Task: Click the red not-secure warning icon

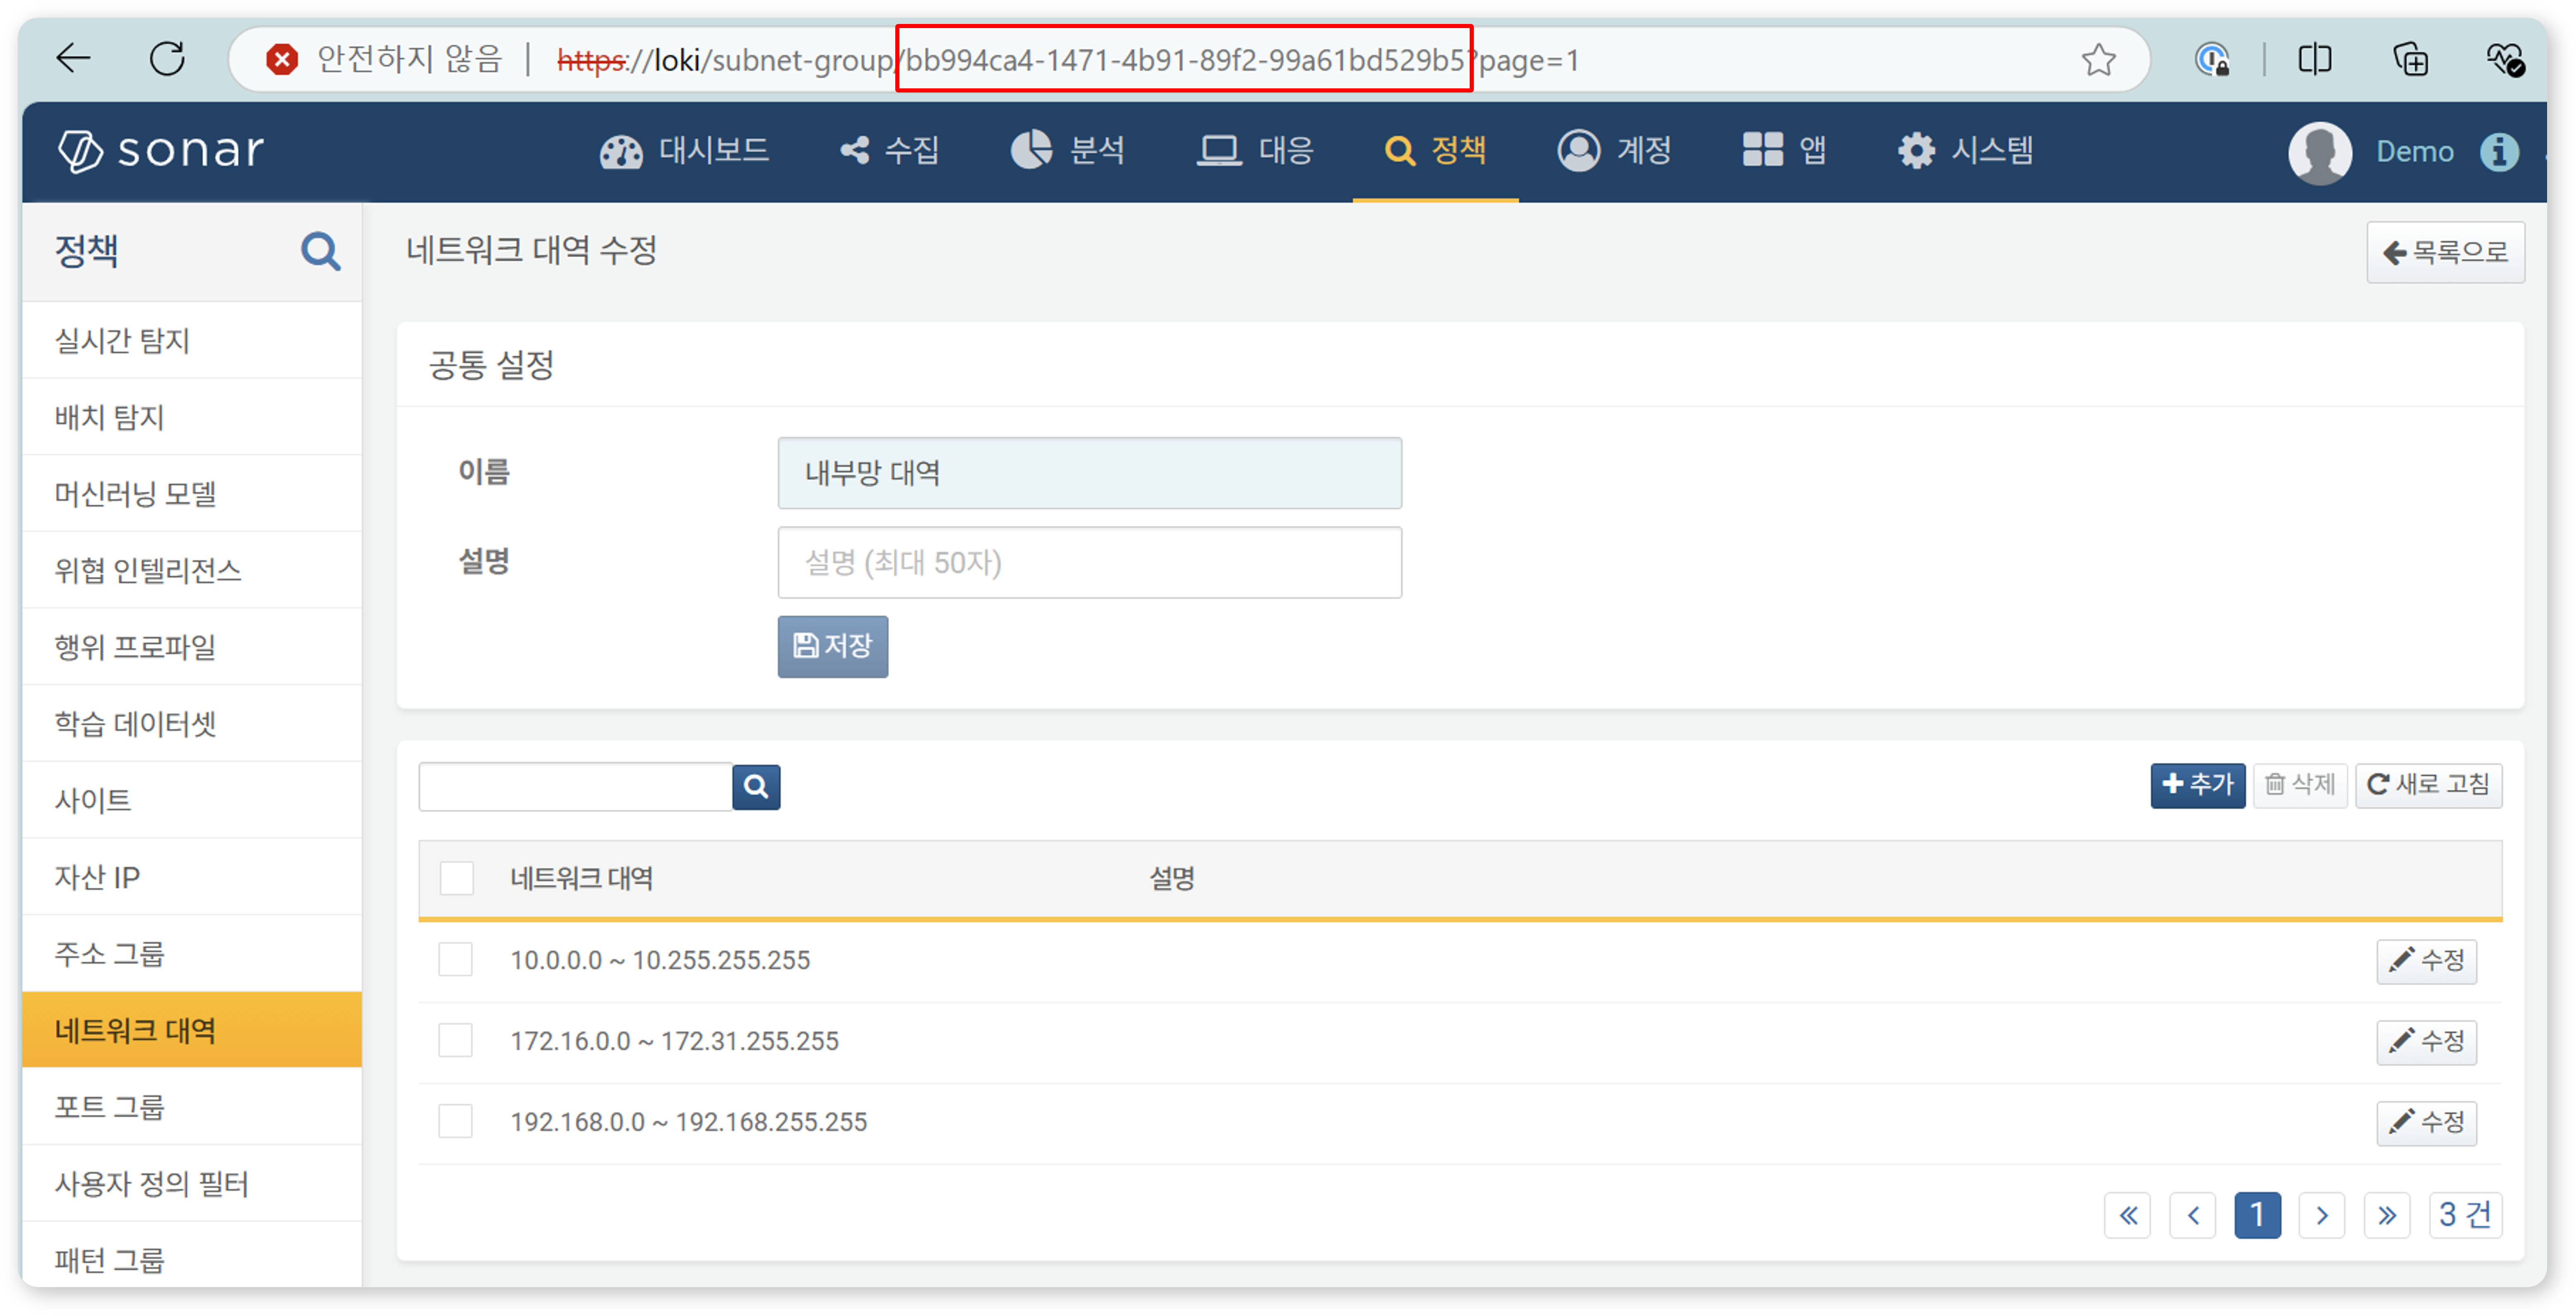Action: [x=282, y=60]
